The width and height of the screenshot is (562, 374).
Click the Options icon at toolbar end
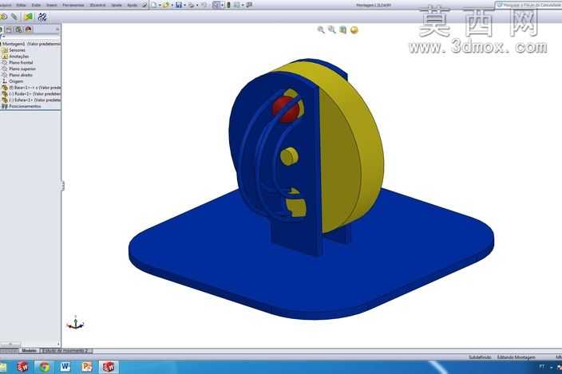(x=249, y=5)
